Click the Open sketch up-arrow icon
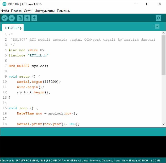 pos(27,18)
